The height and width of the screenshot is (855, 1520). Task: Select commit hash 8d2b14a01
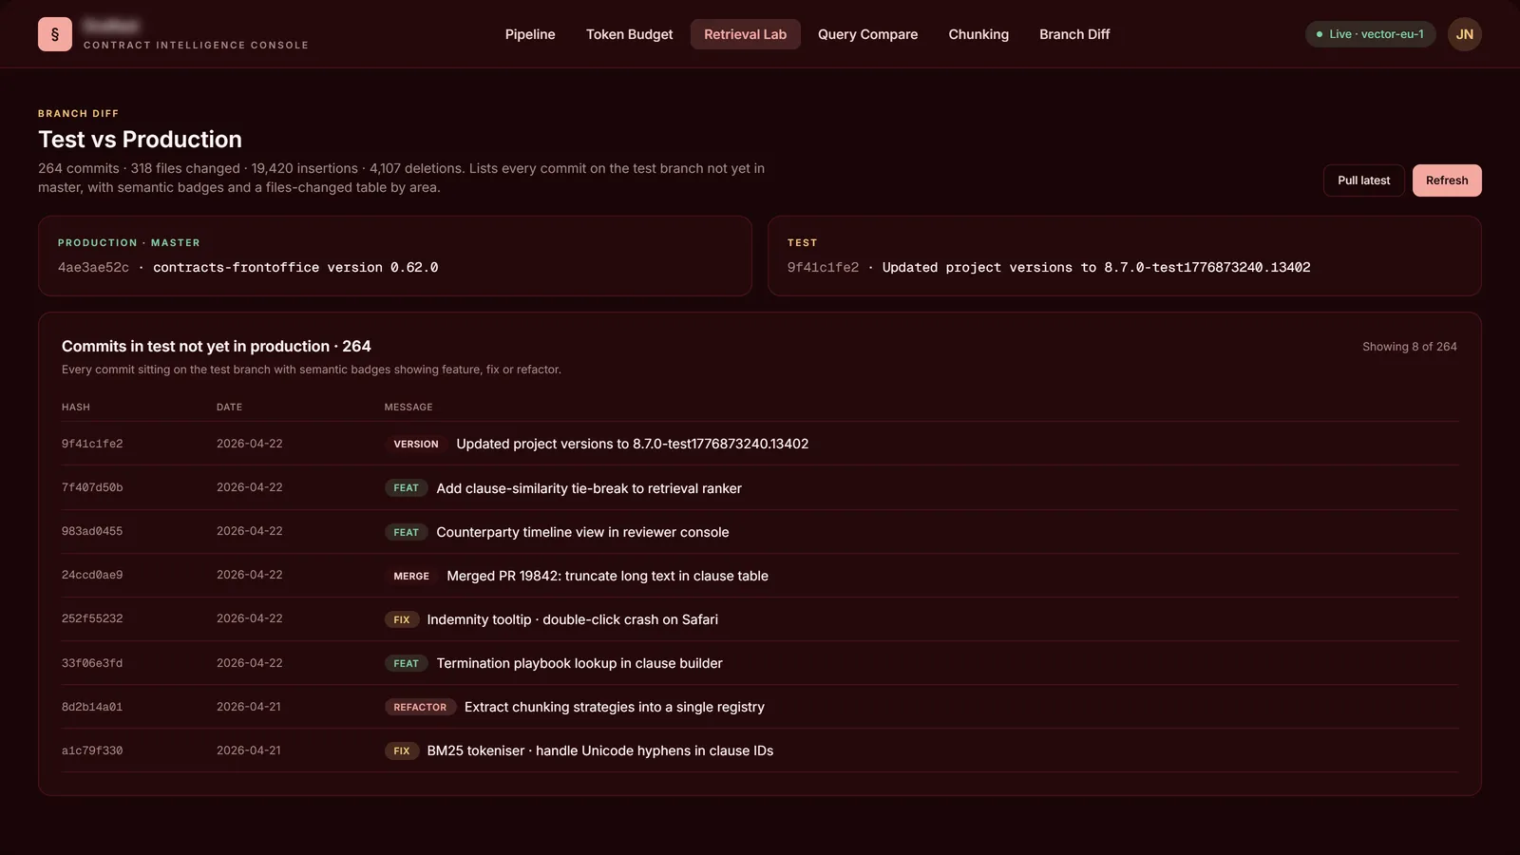click(x=92, y=707)
